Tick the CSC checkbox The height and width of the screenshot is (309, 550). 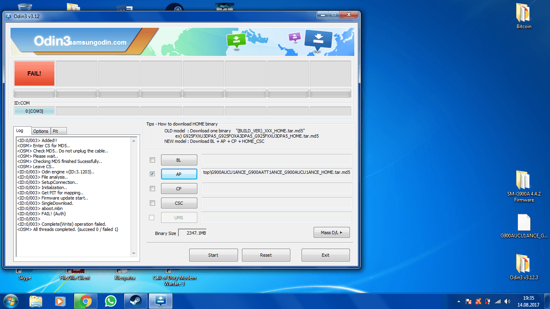pyautogui.click(x=152, y=203)
